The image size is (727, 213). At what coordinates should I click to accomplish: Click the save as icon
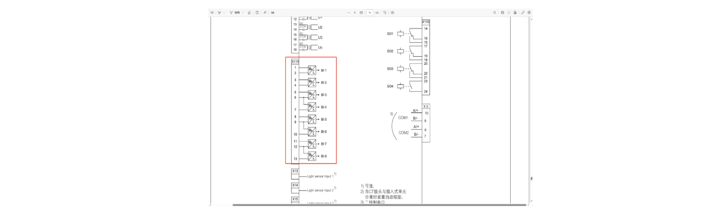click(x=515, y=12)
